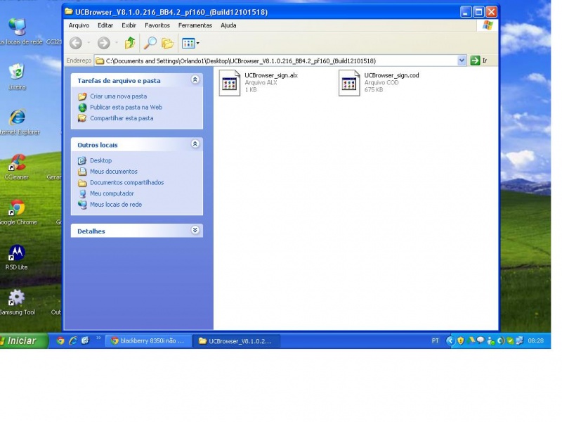This screenshot has height=422, width=562.
Task: Select the UCBrowser_sign.alx file icon
Action: [230, 83]
